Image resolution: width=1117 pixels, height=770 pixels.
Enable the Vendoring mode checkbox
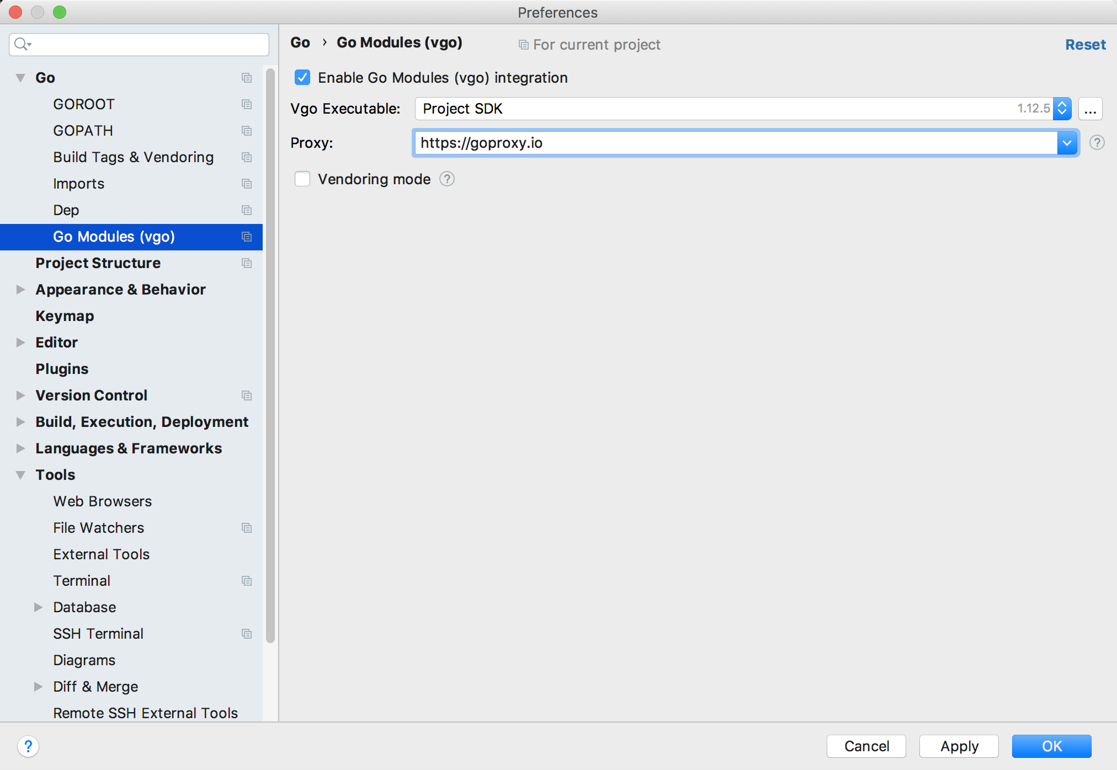tap(302, 179)
